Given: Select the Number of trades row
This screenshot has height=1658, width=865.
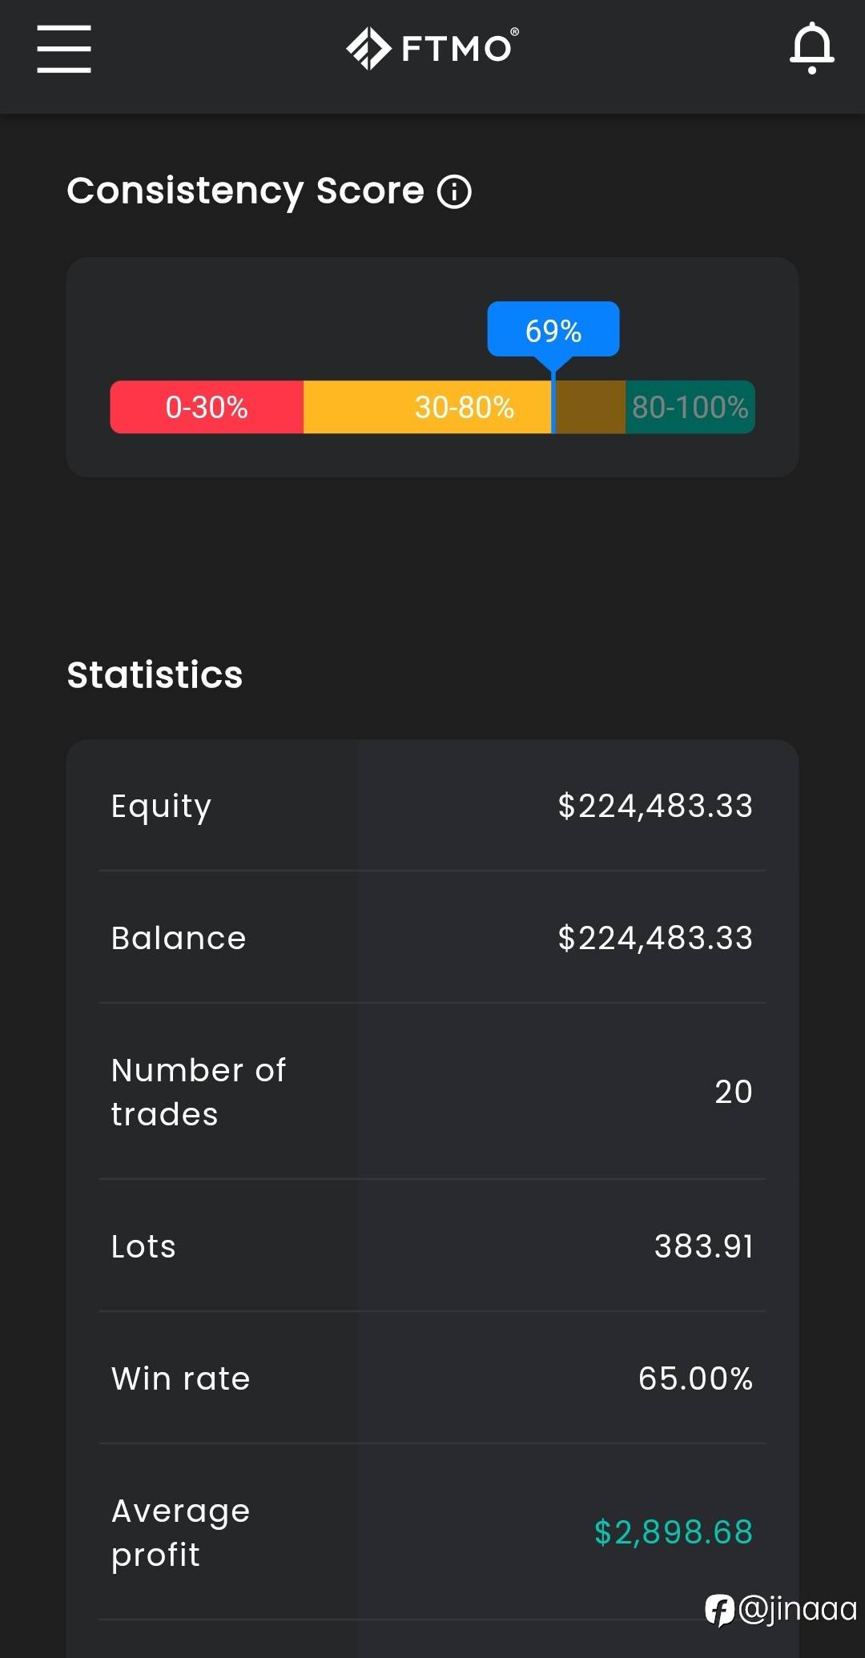Looking at the screenshot, I should point(432,1091).
